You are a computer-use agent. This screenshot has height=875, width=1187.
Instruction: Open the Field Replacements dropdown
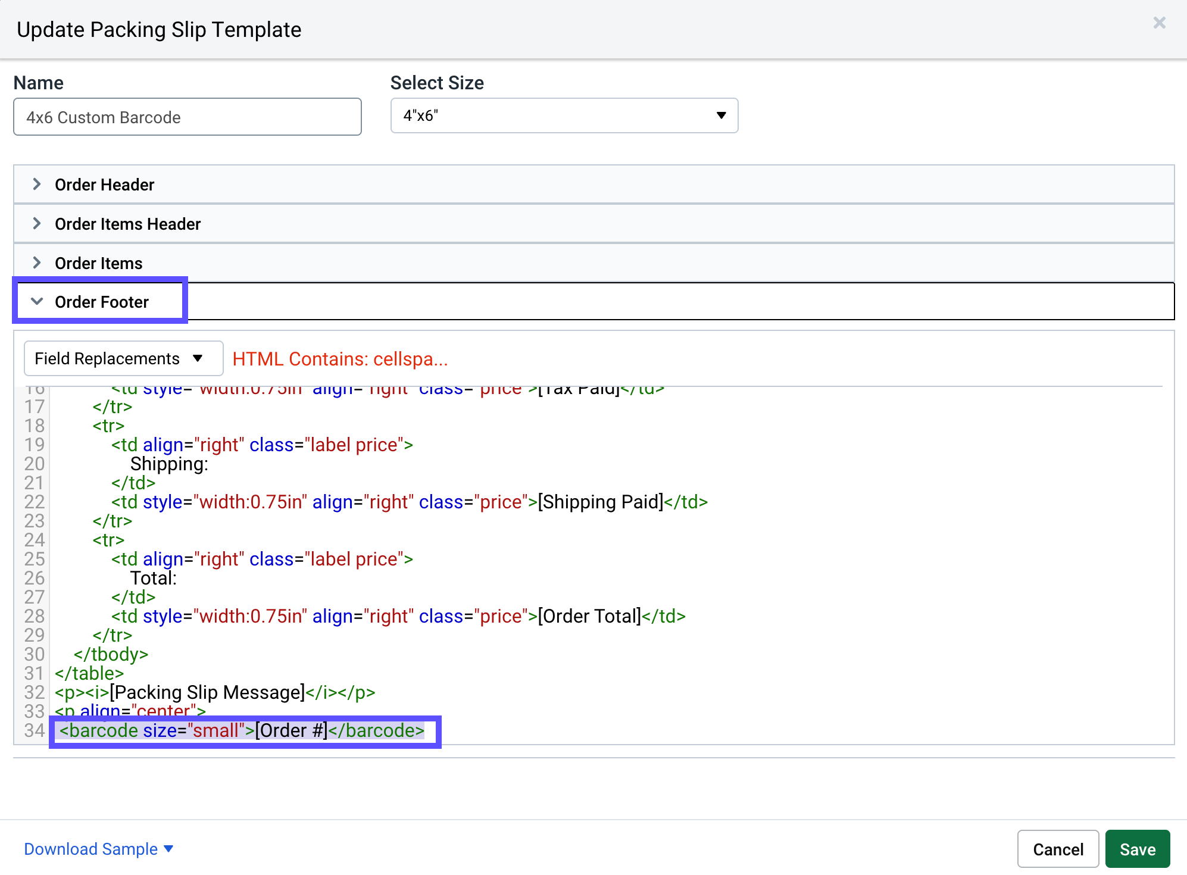click(x=123, y=358)
